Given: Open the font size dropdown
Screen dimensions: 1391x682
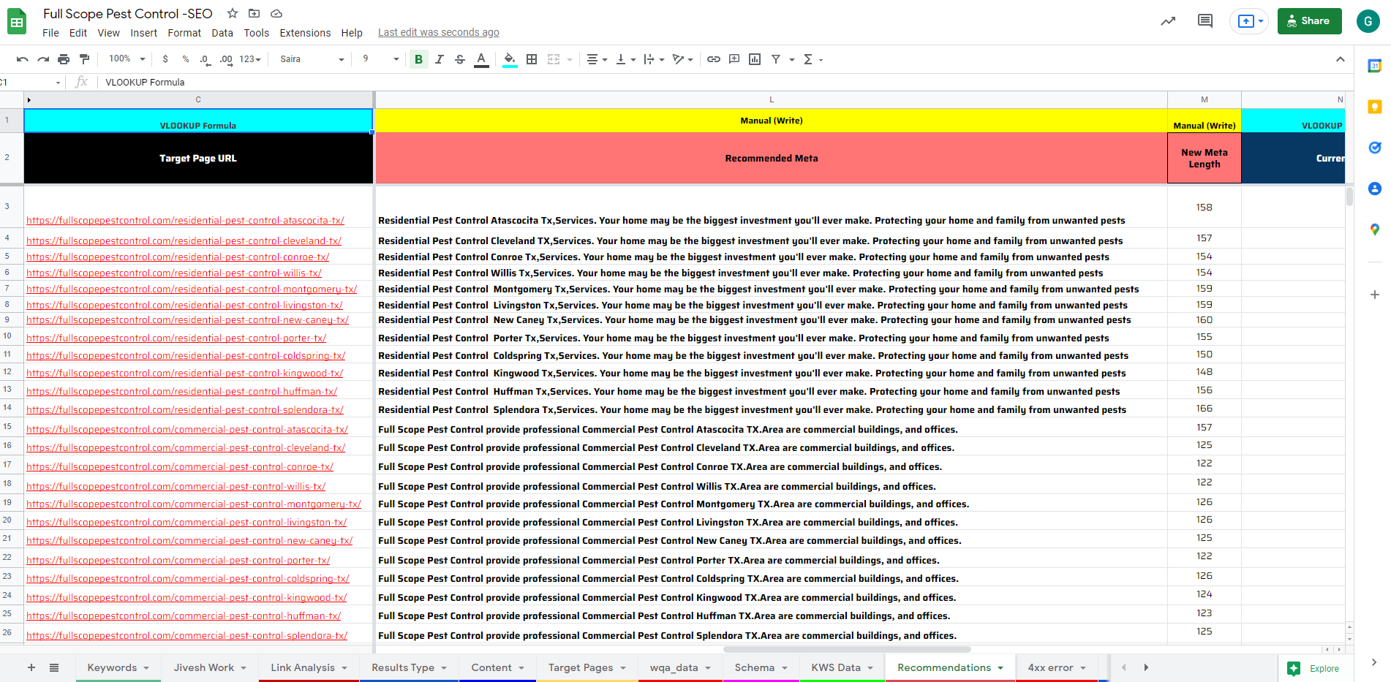Looking at the screenshot, I should 380,59.
